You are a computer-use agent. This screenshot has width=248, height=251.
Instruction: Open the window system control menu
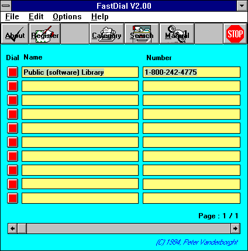coord(6,6)
